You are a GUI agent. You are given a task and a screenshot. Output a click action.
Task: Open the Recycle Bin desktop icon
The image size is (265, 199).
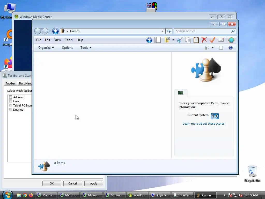tap(252, 174)
